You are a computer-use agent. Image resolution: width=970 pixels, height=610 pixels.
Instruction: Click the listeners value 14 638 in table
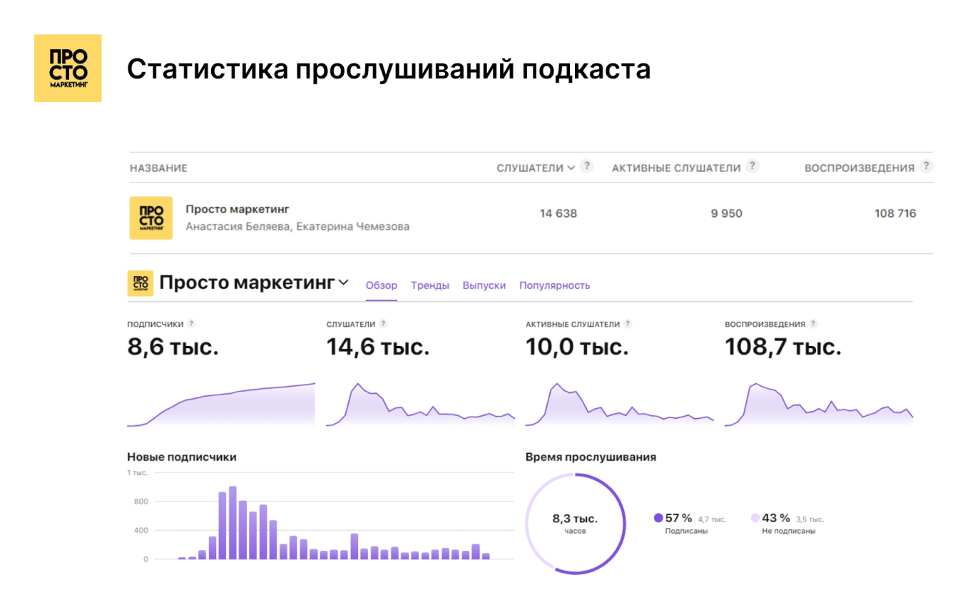tap(558, 213)
